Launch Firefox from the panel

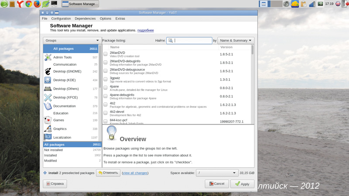(37, 4)
